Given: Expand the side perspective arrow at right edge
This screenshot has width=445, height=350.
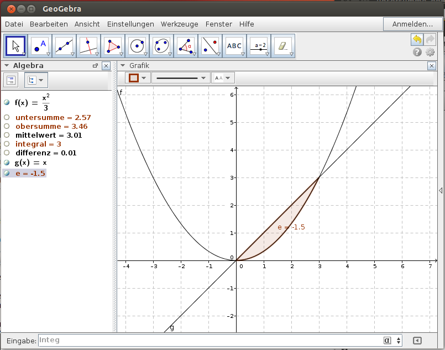Looking at the screenshot, I should click(441, 190).
